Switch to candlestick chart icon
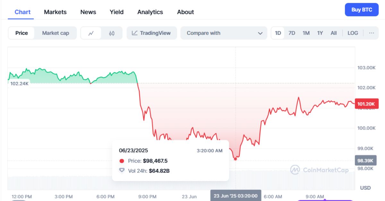This screenshot has height=201, width=385. click(x=112, y=33)
